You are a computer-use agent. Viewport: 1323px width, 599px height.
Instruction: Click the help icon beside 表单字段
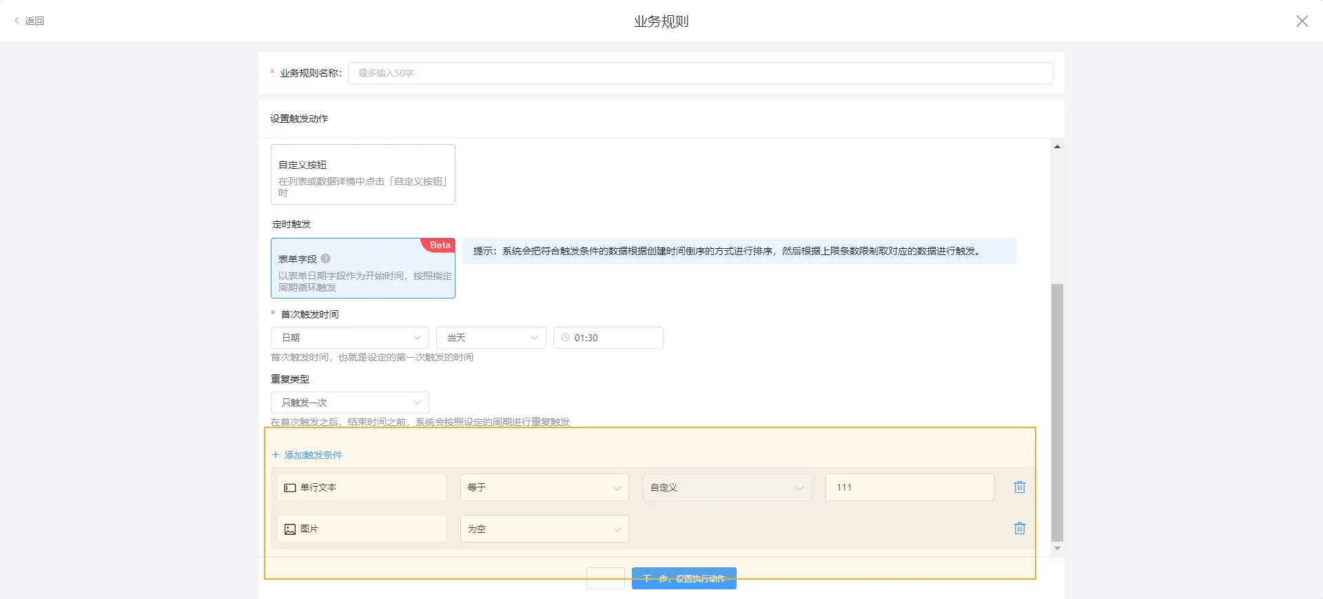click(x=326, y=259)
